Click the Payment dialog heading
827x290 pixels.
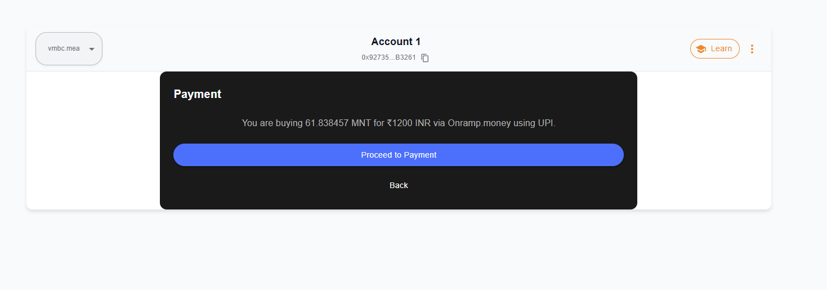(x=198, y=94)
